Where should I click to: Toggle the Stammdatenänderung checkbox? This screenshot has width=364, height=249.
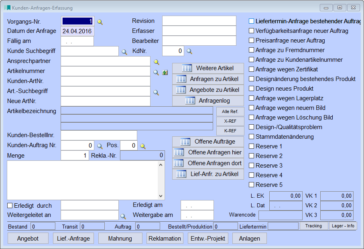tap(252, 137)
